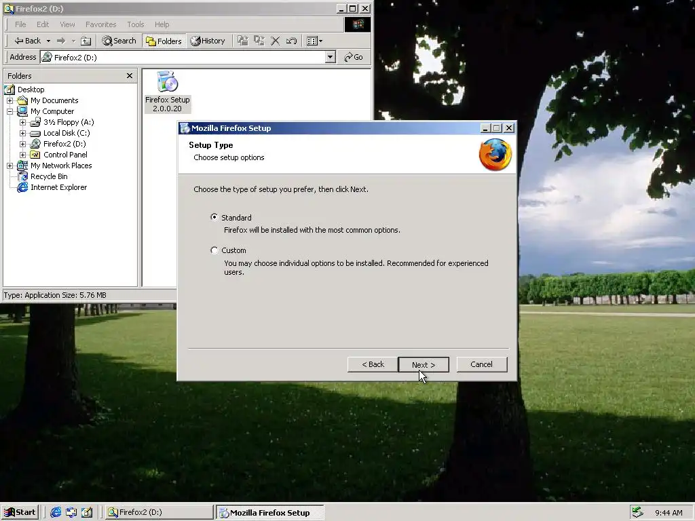Click the Setup title bar icon

[x=185, y=128]
